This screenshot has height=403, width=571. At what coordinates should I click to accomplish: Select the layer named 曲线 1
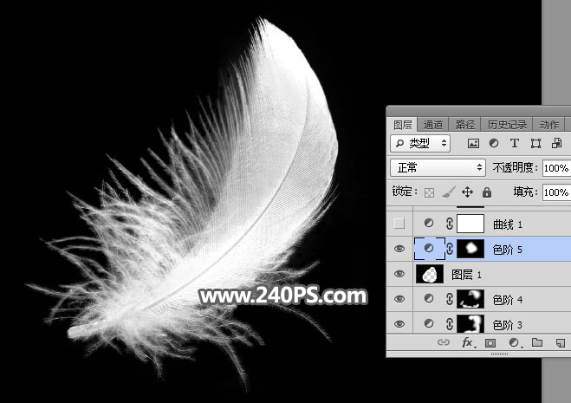(508, 224)
